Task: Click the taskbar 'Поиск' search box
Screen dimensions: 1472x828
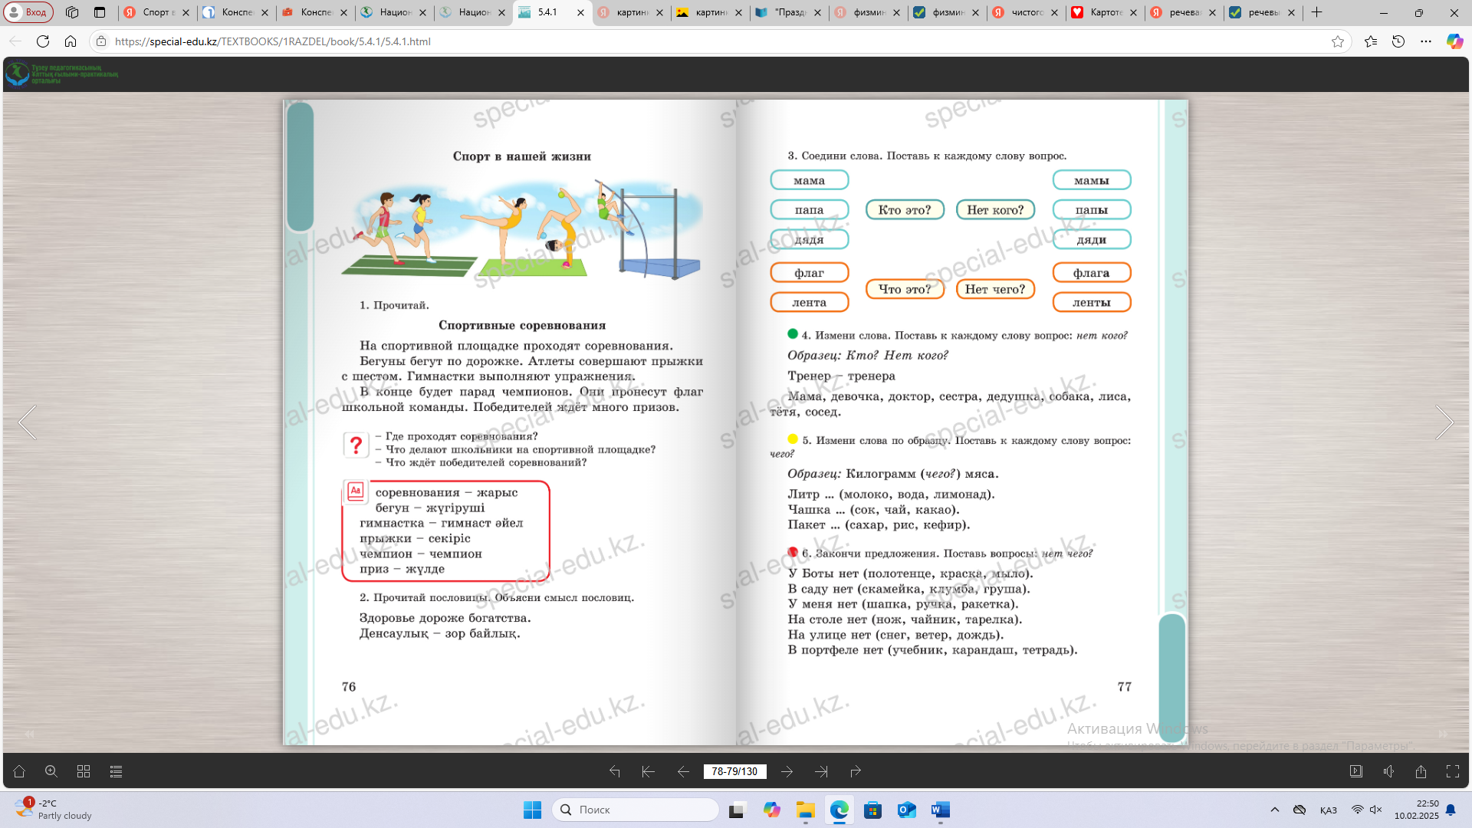Action: coord(636,810)
